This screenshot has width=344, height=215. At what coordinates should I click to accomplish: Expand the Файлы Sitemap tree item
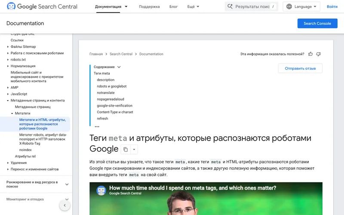pyautogui.click(x=8, y=47)
